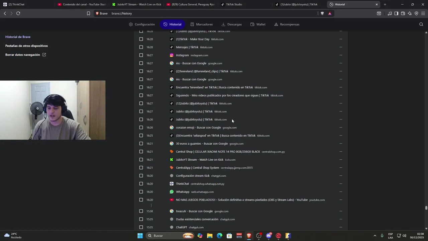Open Central Shop CELULAR XIAOMI NOTE 14 link
The width and height of the screenshot is (428, 241).
pyautogui.click(x=218, y=152)
